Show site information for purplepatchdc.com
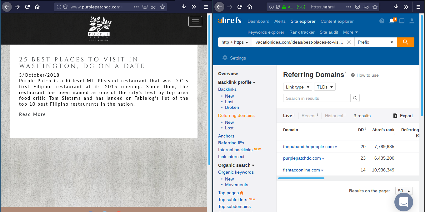This screenshot has width=425, height=212. [59, 7]
